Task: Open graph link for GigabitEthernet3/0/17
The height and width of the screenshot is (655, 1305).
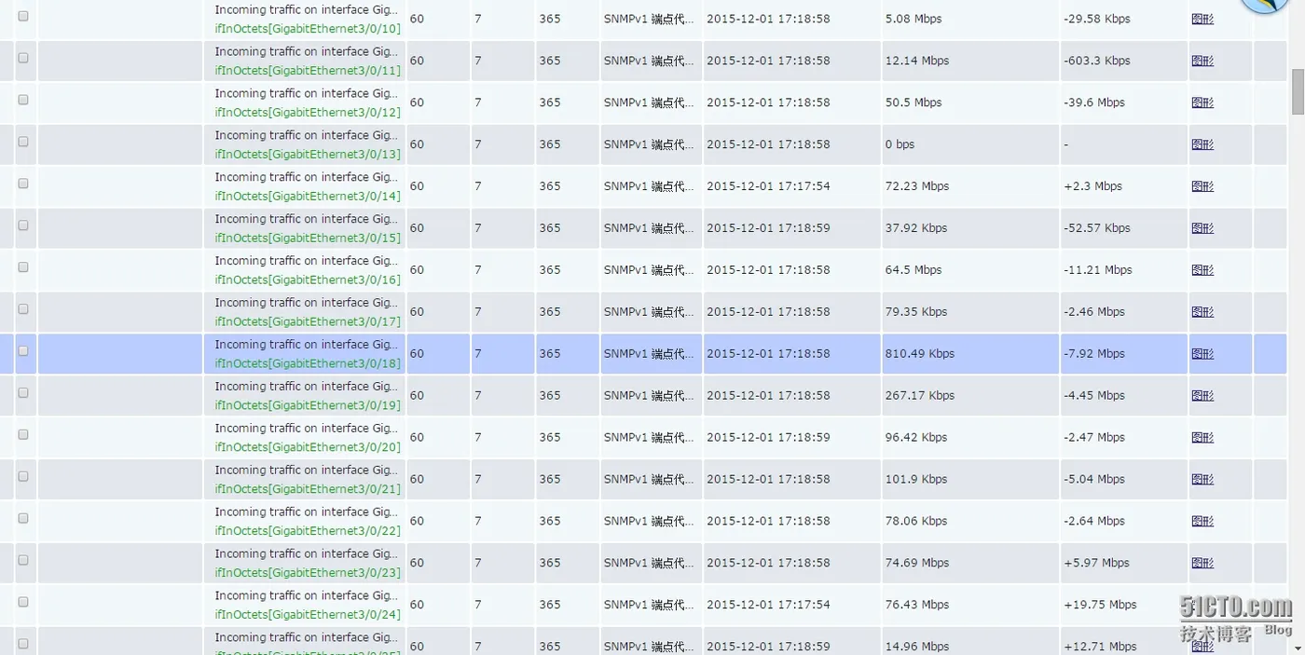Action: pos(1202,312)
